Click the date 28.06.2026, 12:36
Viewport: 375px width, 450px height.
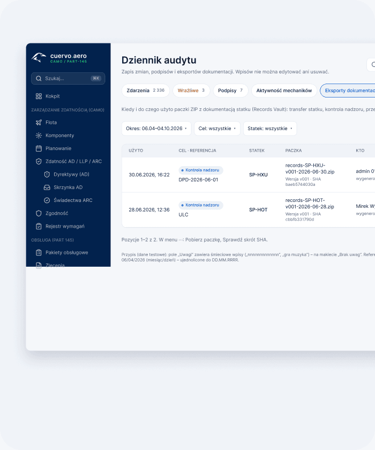tap(149, 210)
